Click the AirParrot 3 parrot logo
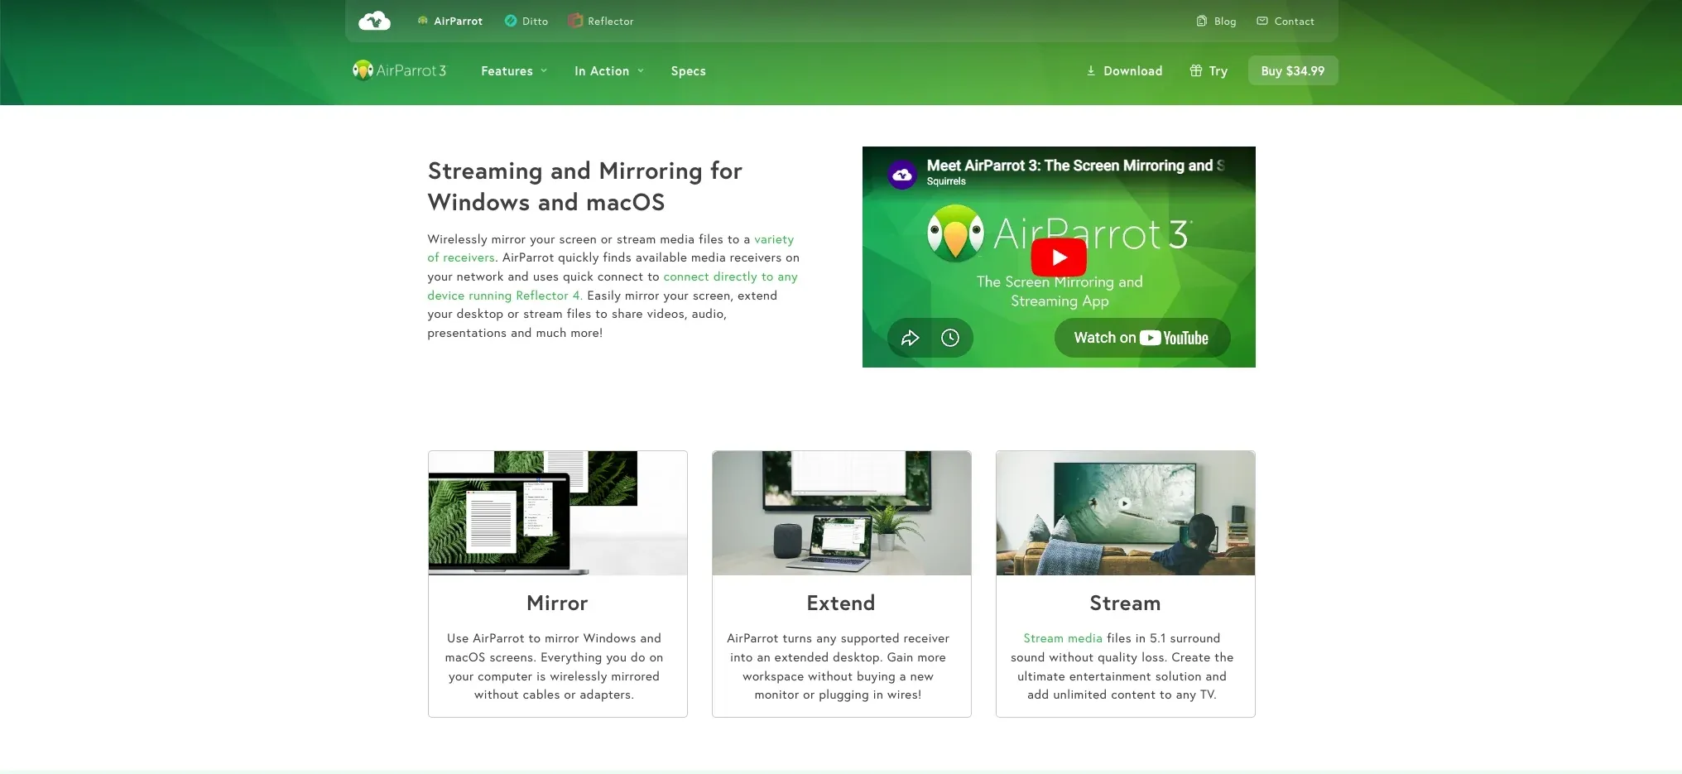This screenshot has width=1682, height=774. click(x=399, y=70)
